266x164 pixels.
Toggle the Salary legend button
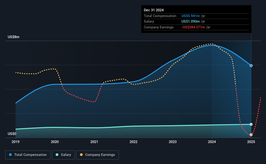click(x=63, y=155)
